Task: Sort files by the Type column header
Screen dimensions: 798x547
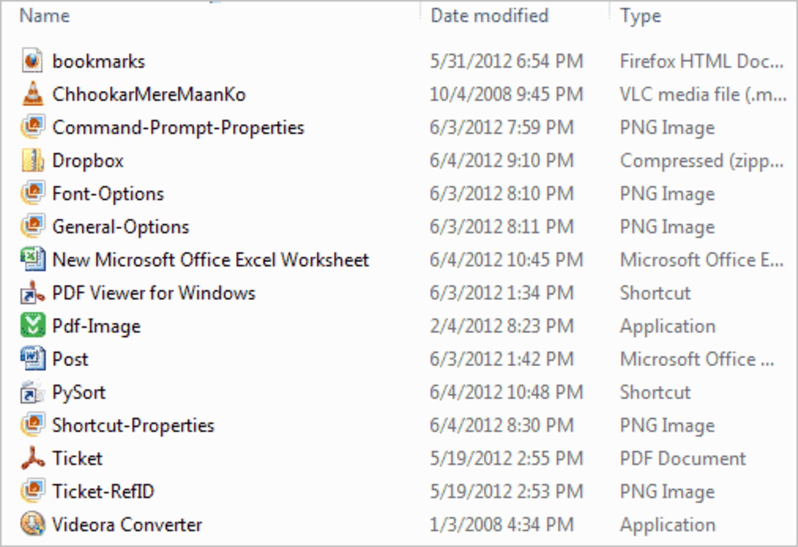Action: pyautogui.click(x=640, y=17)
